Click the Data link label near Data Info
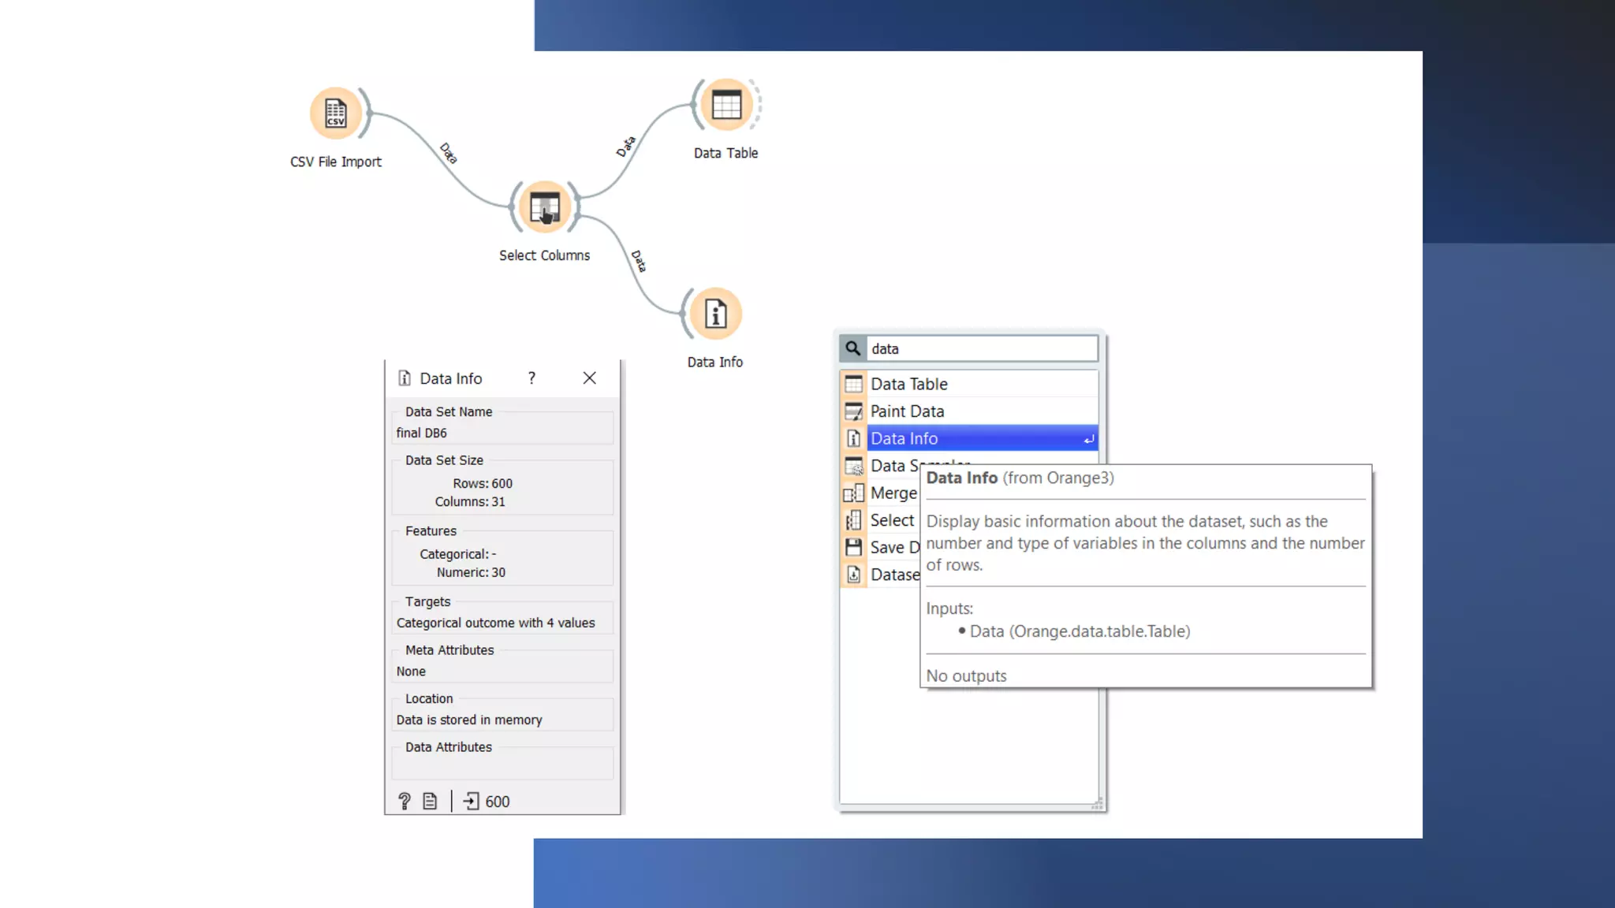The height and width of the screenshot is (908, 1615). (x=638, y=261)
